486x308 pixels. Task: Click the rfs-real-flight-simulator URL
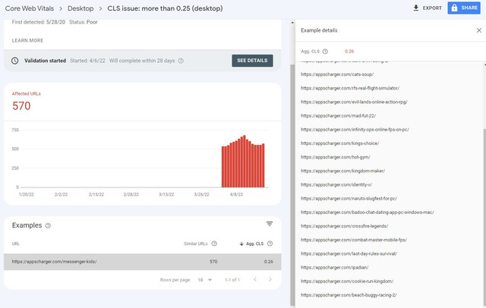point(350,88)
